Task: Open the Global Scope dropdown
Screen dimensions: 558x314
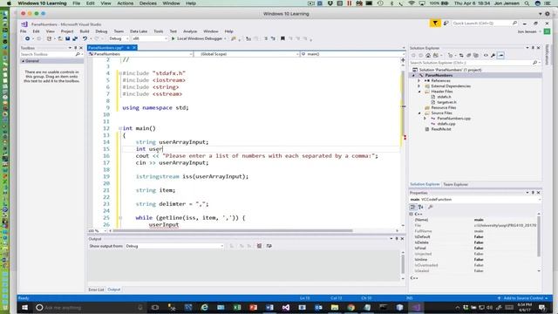Action: 246,54
